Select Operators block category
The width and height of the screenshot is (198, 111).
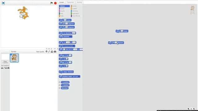click(75, 14)
